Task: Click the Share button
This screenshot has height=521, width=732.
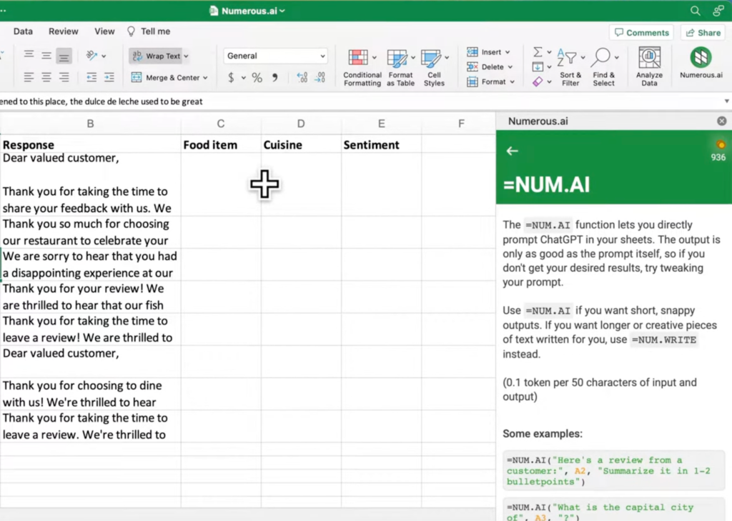Action: coord(703,33)
